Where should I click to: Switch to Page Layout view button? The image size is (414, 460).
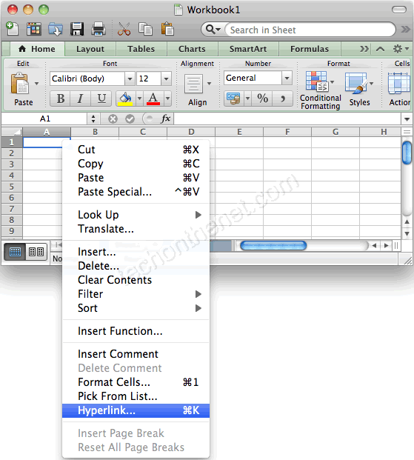pyautogui.click(x=36, y=252)
